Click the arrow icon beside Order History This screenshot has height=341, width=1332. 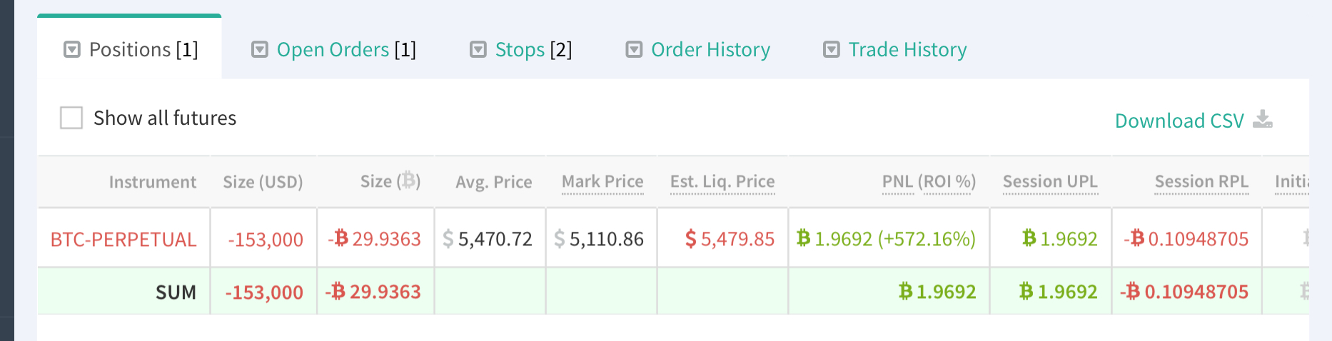click(634, 50)
